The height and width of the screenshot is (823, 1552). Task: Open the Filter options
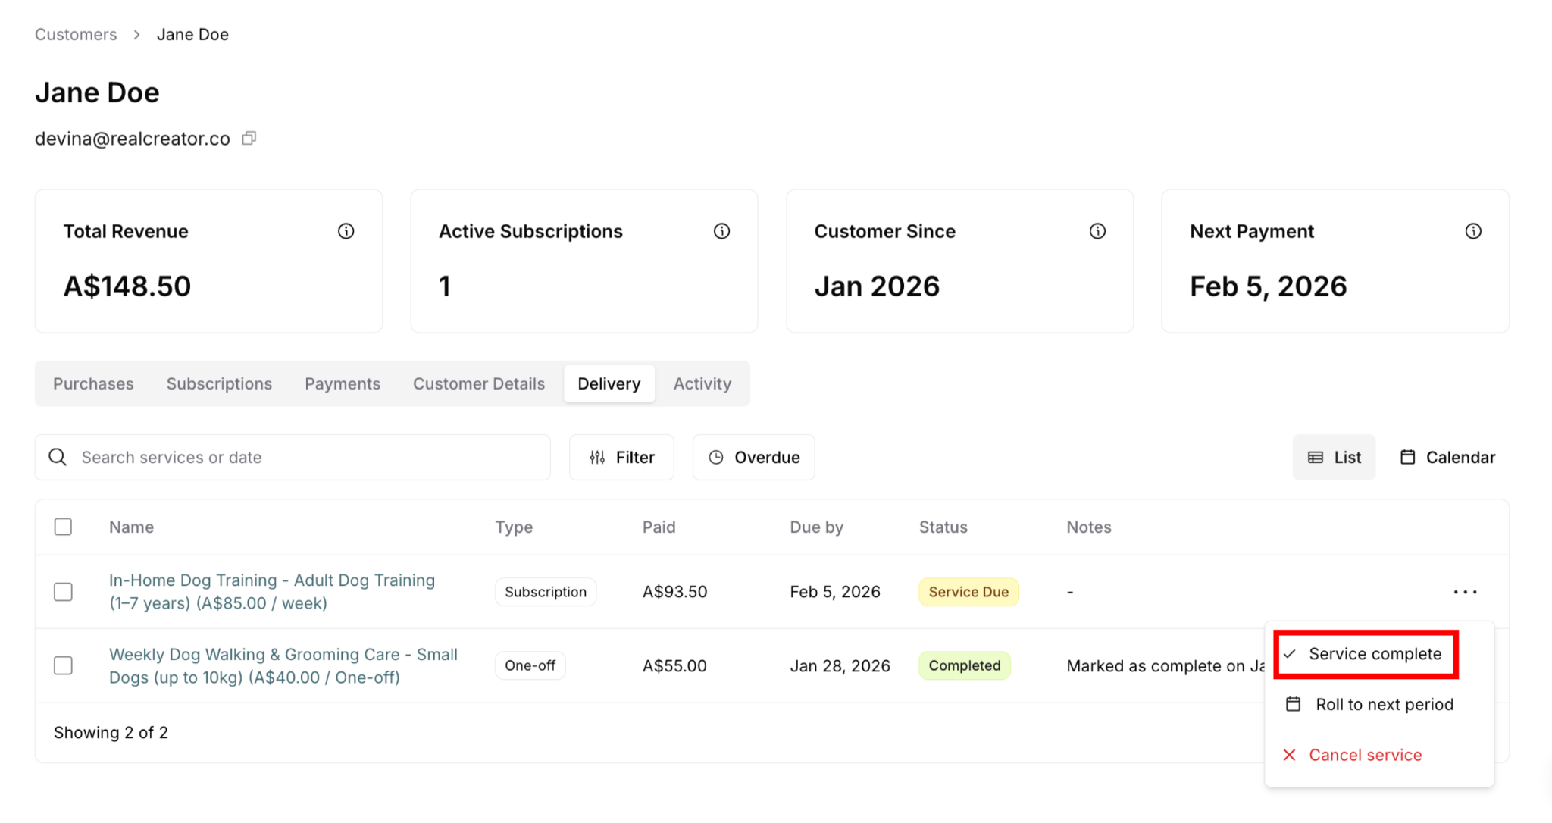tap(621, 457)
